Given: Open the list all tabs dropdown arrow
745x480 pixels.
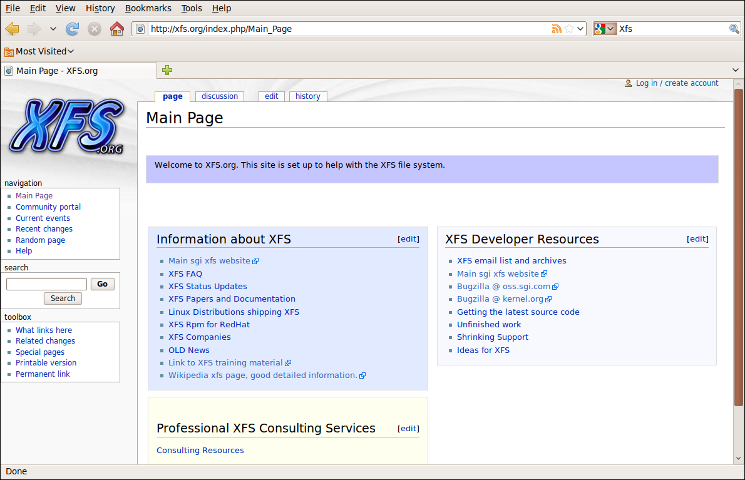Looking at the screenshot, I should pyautogui.click(x=736, y=70).
